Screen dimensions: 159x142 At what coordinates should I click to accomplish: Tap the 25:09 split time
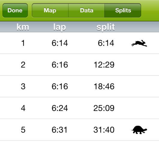pyautogui.click(x=104, y=108)
